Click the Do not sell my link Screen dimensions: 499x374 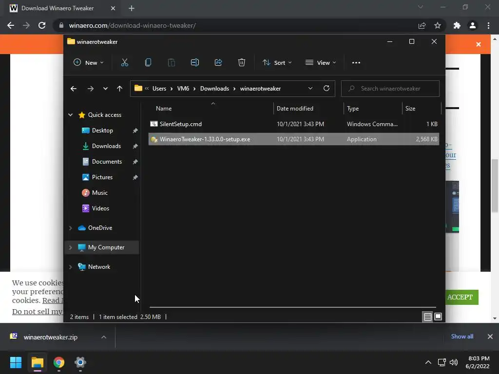point(37,312)
